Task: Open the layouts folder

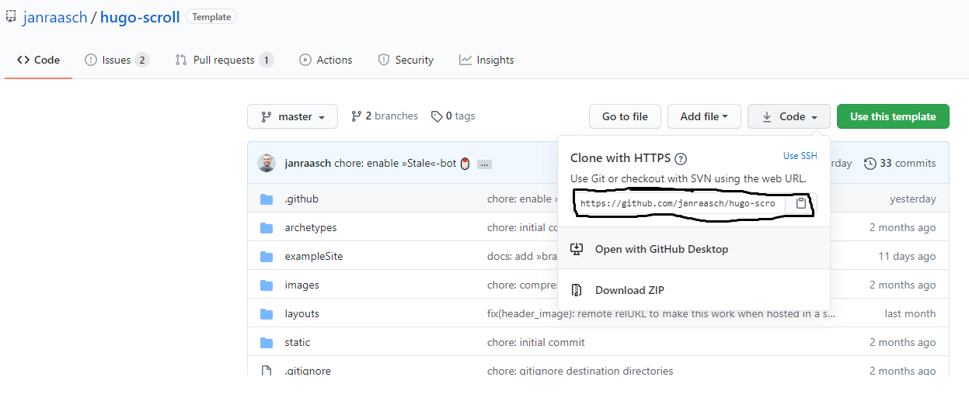Action: (302, 314)
